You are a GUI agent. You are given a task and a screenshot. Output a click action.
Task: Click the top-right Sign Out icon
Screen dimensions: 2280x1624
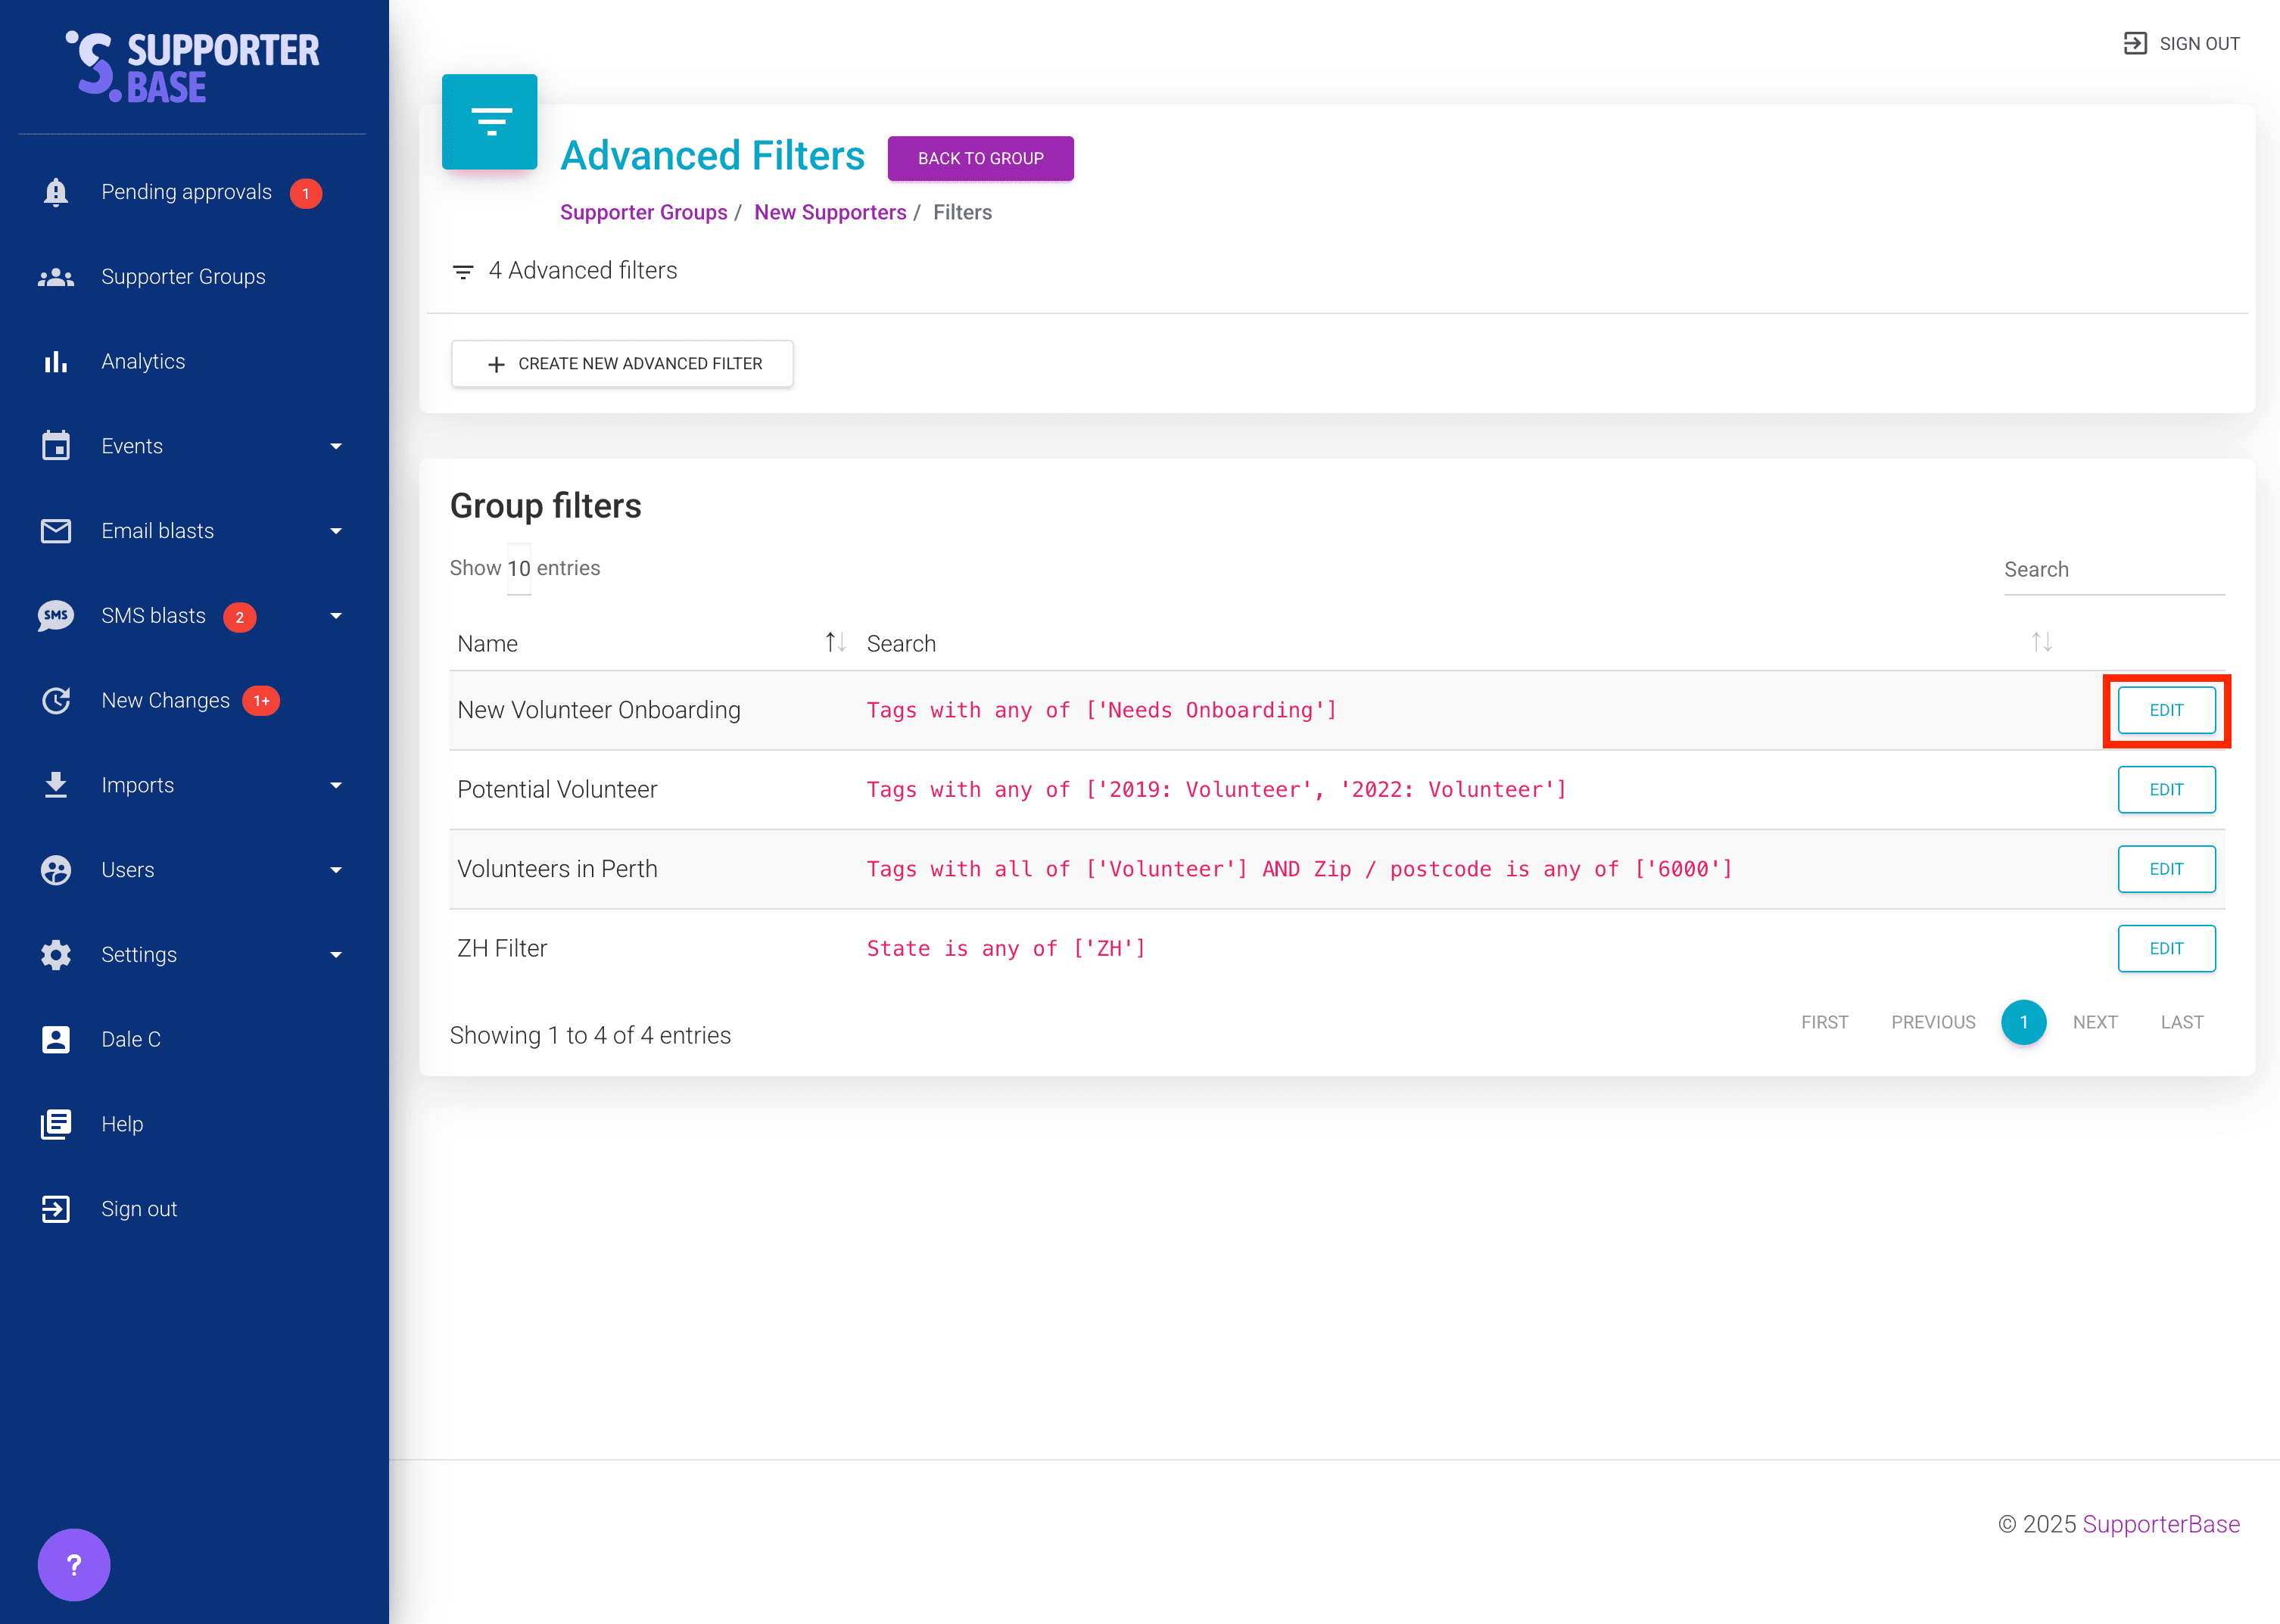pos(2135,44)
